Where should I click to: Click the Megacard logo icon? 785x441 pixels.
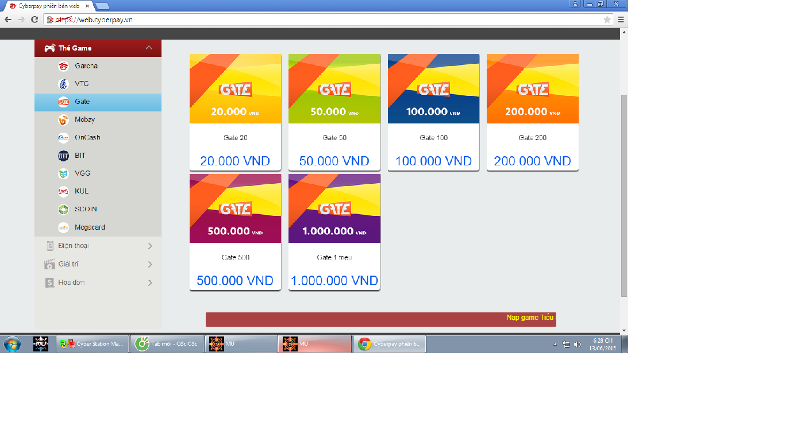pyautogui.click(x=63, y=227)
